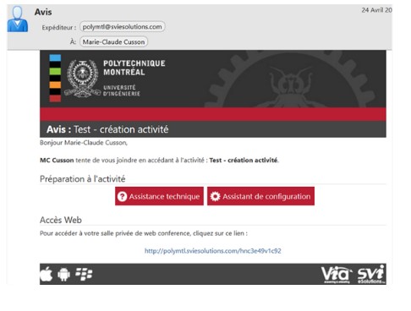This screenshot has width=411, height=311.
Task: Click the Via logo in the footer
Action: (x=337, y=275)
